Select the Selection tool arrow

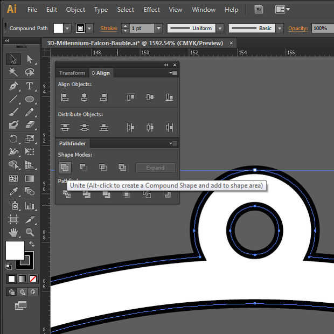click(13, 59)
